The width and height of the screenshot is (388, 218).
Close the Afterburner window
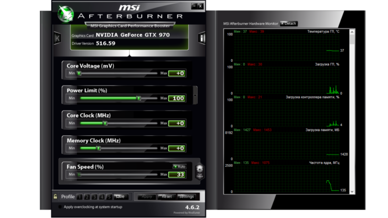point(200,6)
